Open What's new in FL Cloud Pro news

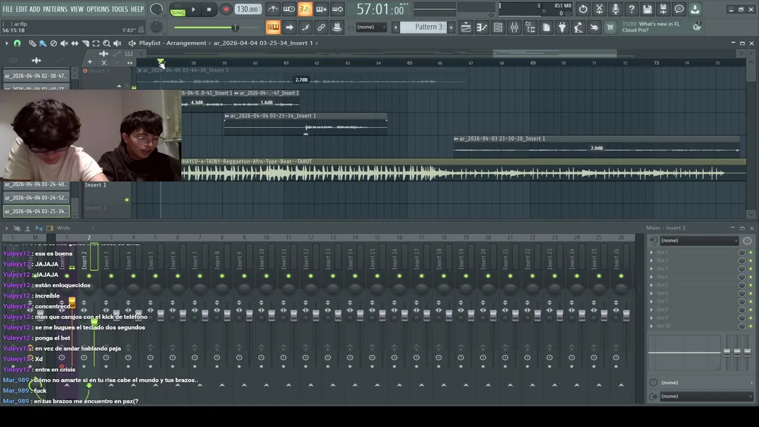pyautogui.click(x=661, y=27)
